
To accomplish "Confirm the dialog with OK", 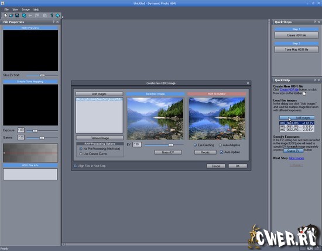I will click(238, 166).
